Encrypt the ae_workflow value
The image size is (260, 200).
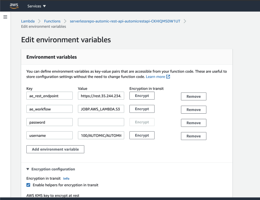pos(142,109)
